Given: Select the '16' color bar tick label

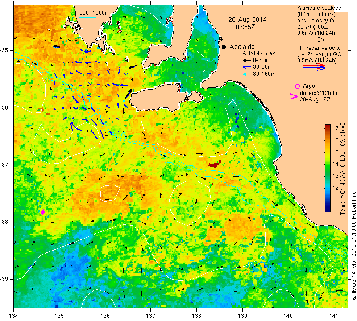Looking at the screenshot, I should pos(336,140).
